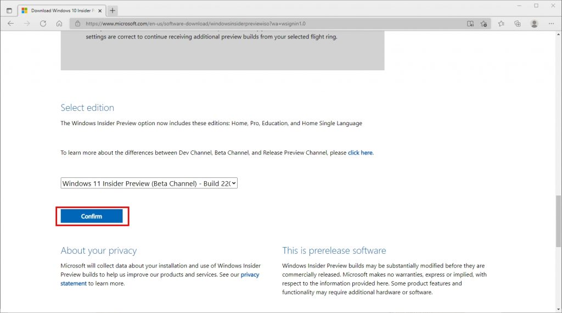Click the microsoft.com address bar URL
Screen dimensions: 562x313
pyautogui.click(x=196, y=24)
